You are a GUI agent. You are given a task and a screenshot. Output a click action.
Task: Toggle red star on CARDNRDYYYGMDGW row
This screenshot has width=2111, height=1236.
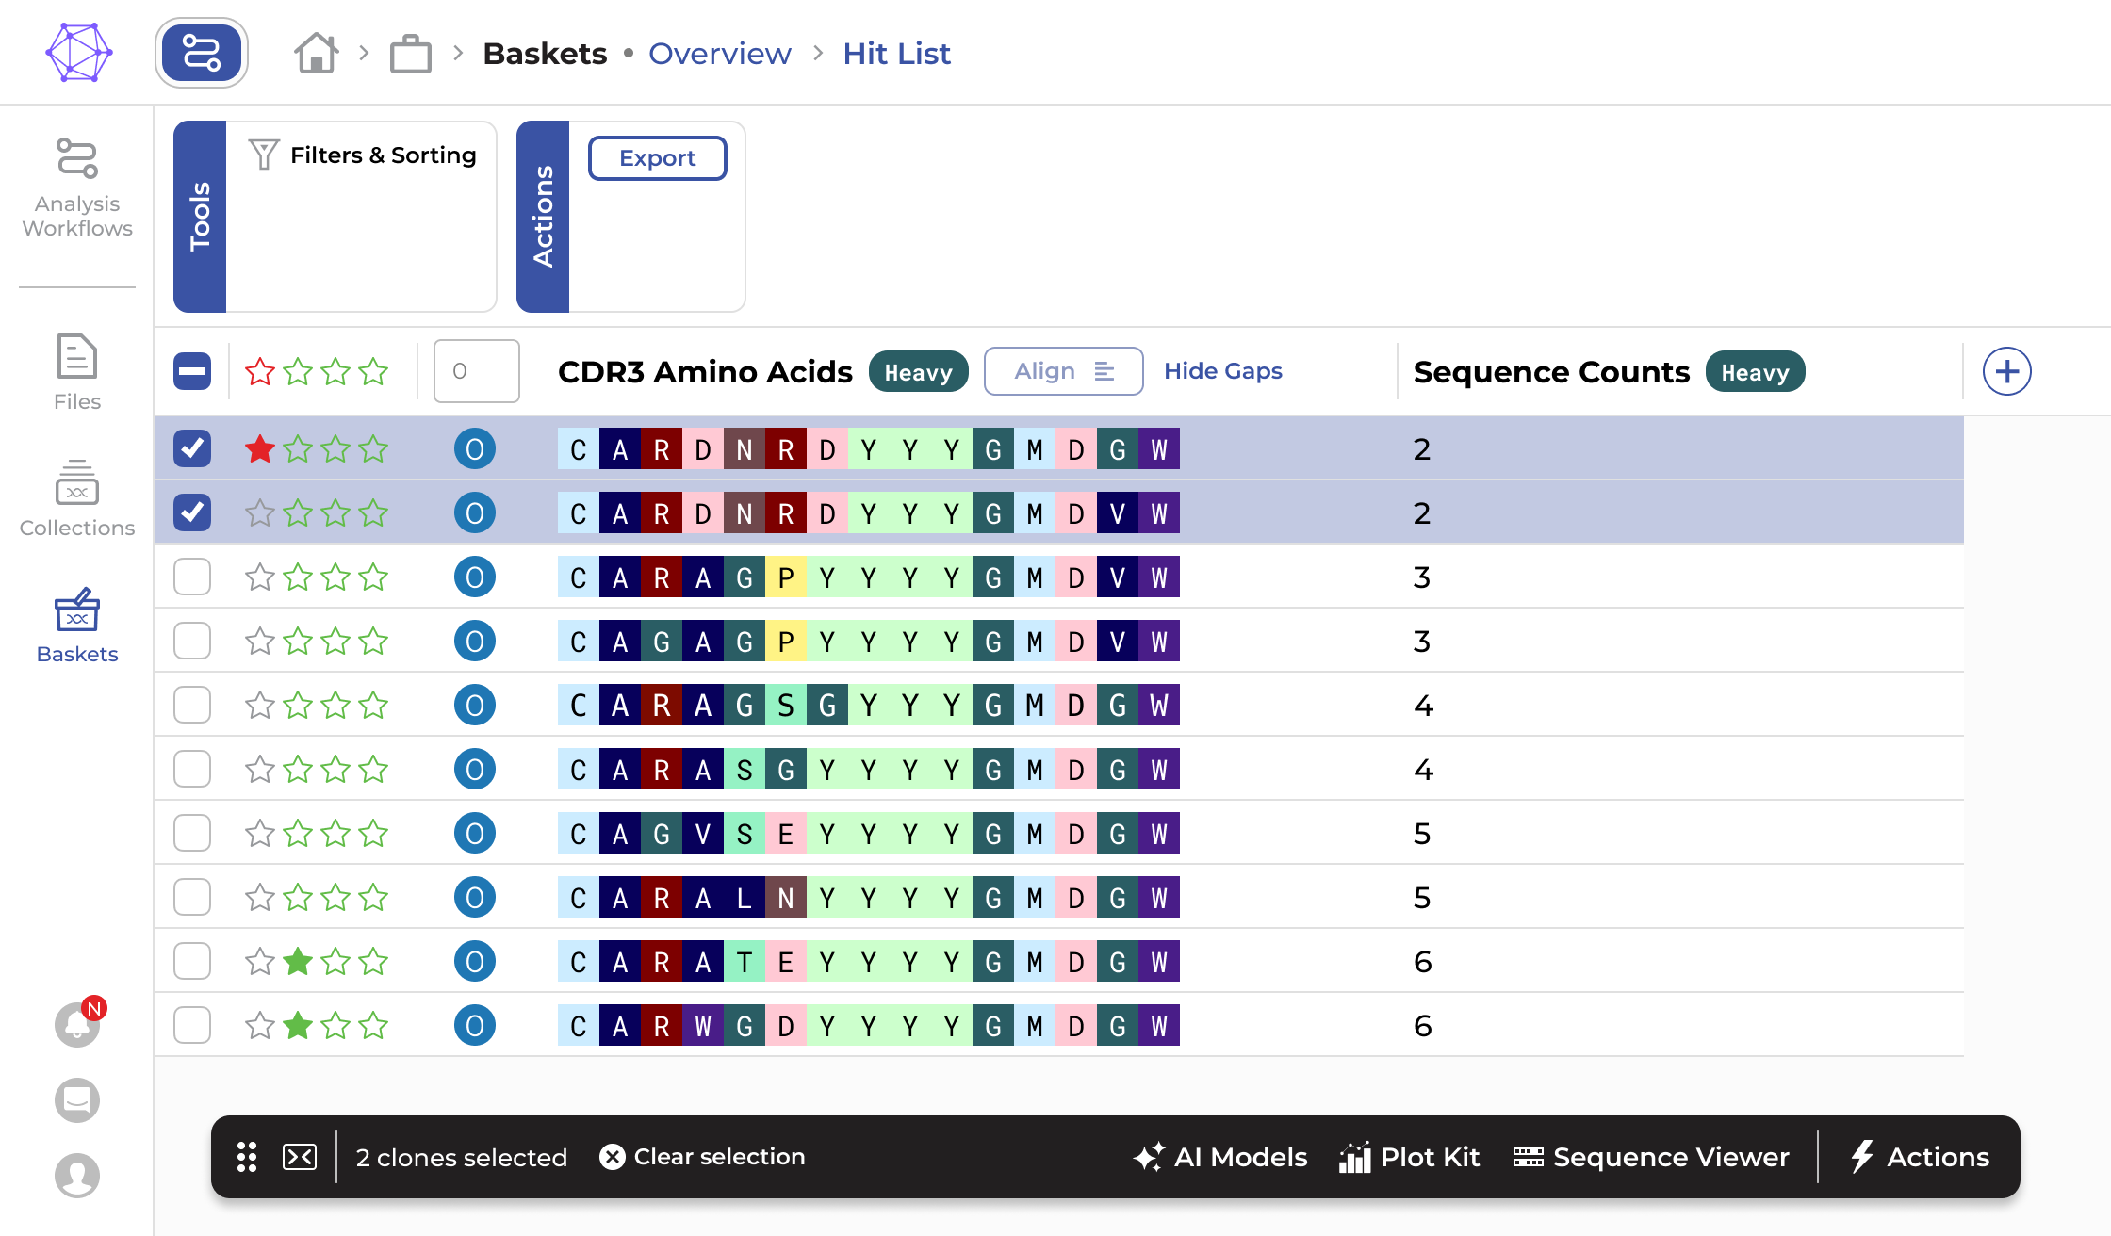pyautogui.click(x=260, y=448)
